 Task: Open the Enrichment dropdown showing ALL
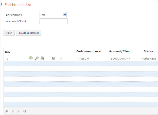coord(53,15)
